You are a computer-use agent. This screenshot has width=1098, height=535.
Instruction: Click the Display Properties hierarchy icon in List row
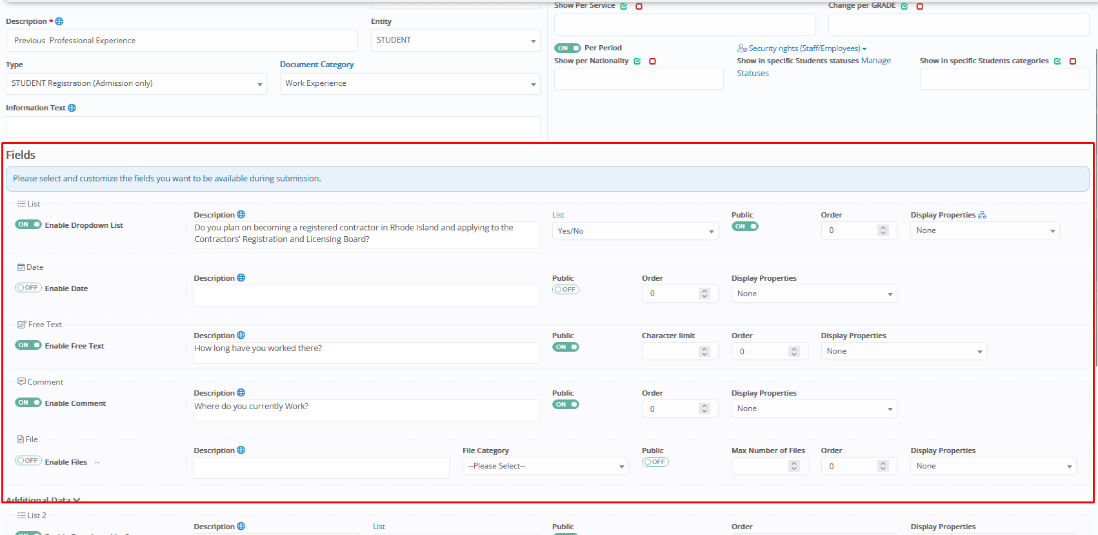tap(982, 215)
